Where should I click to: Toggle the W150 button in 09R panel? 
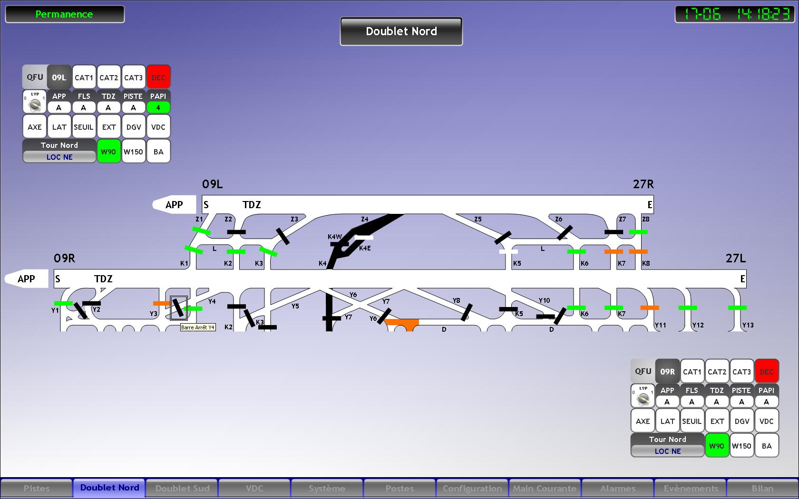coord(741,446)
